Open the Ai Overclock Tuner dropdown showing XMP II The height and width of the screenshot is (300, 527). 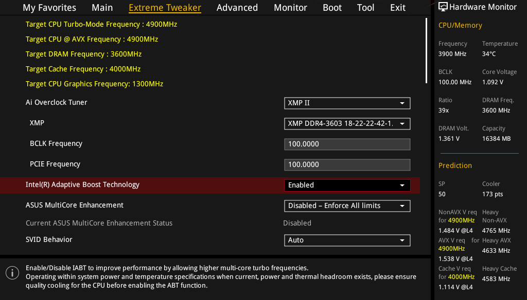click(347, 103)
